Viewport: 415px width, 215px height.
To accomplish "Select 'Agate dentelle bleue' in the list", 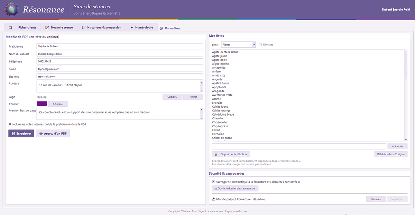I will [x=225, y=52].
